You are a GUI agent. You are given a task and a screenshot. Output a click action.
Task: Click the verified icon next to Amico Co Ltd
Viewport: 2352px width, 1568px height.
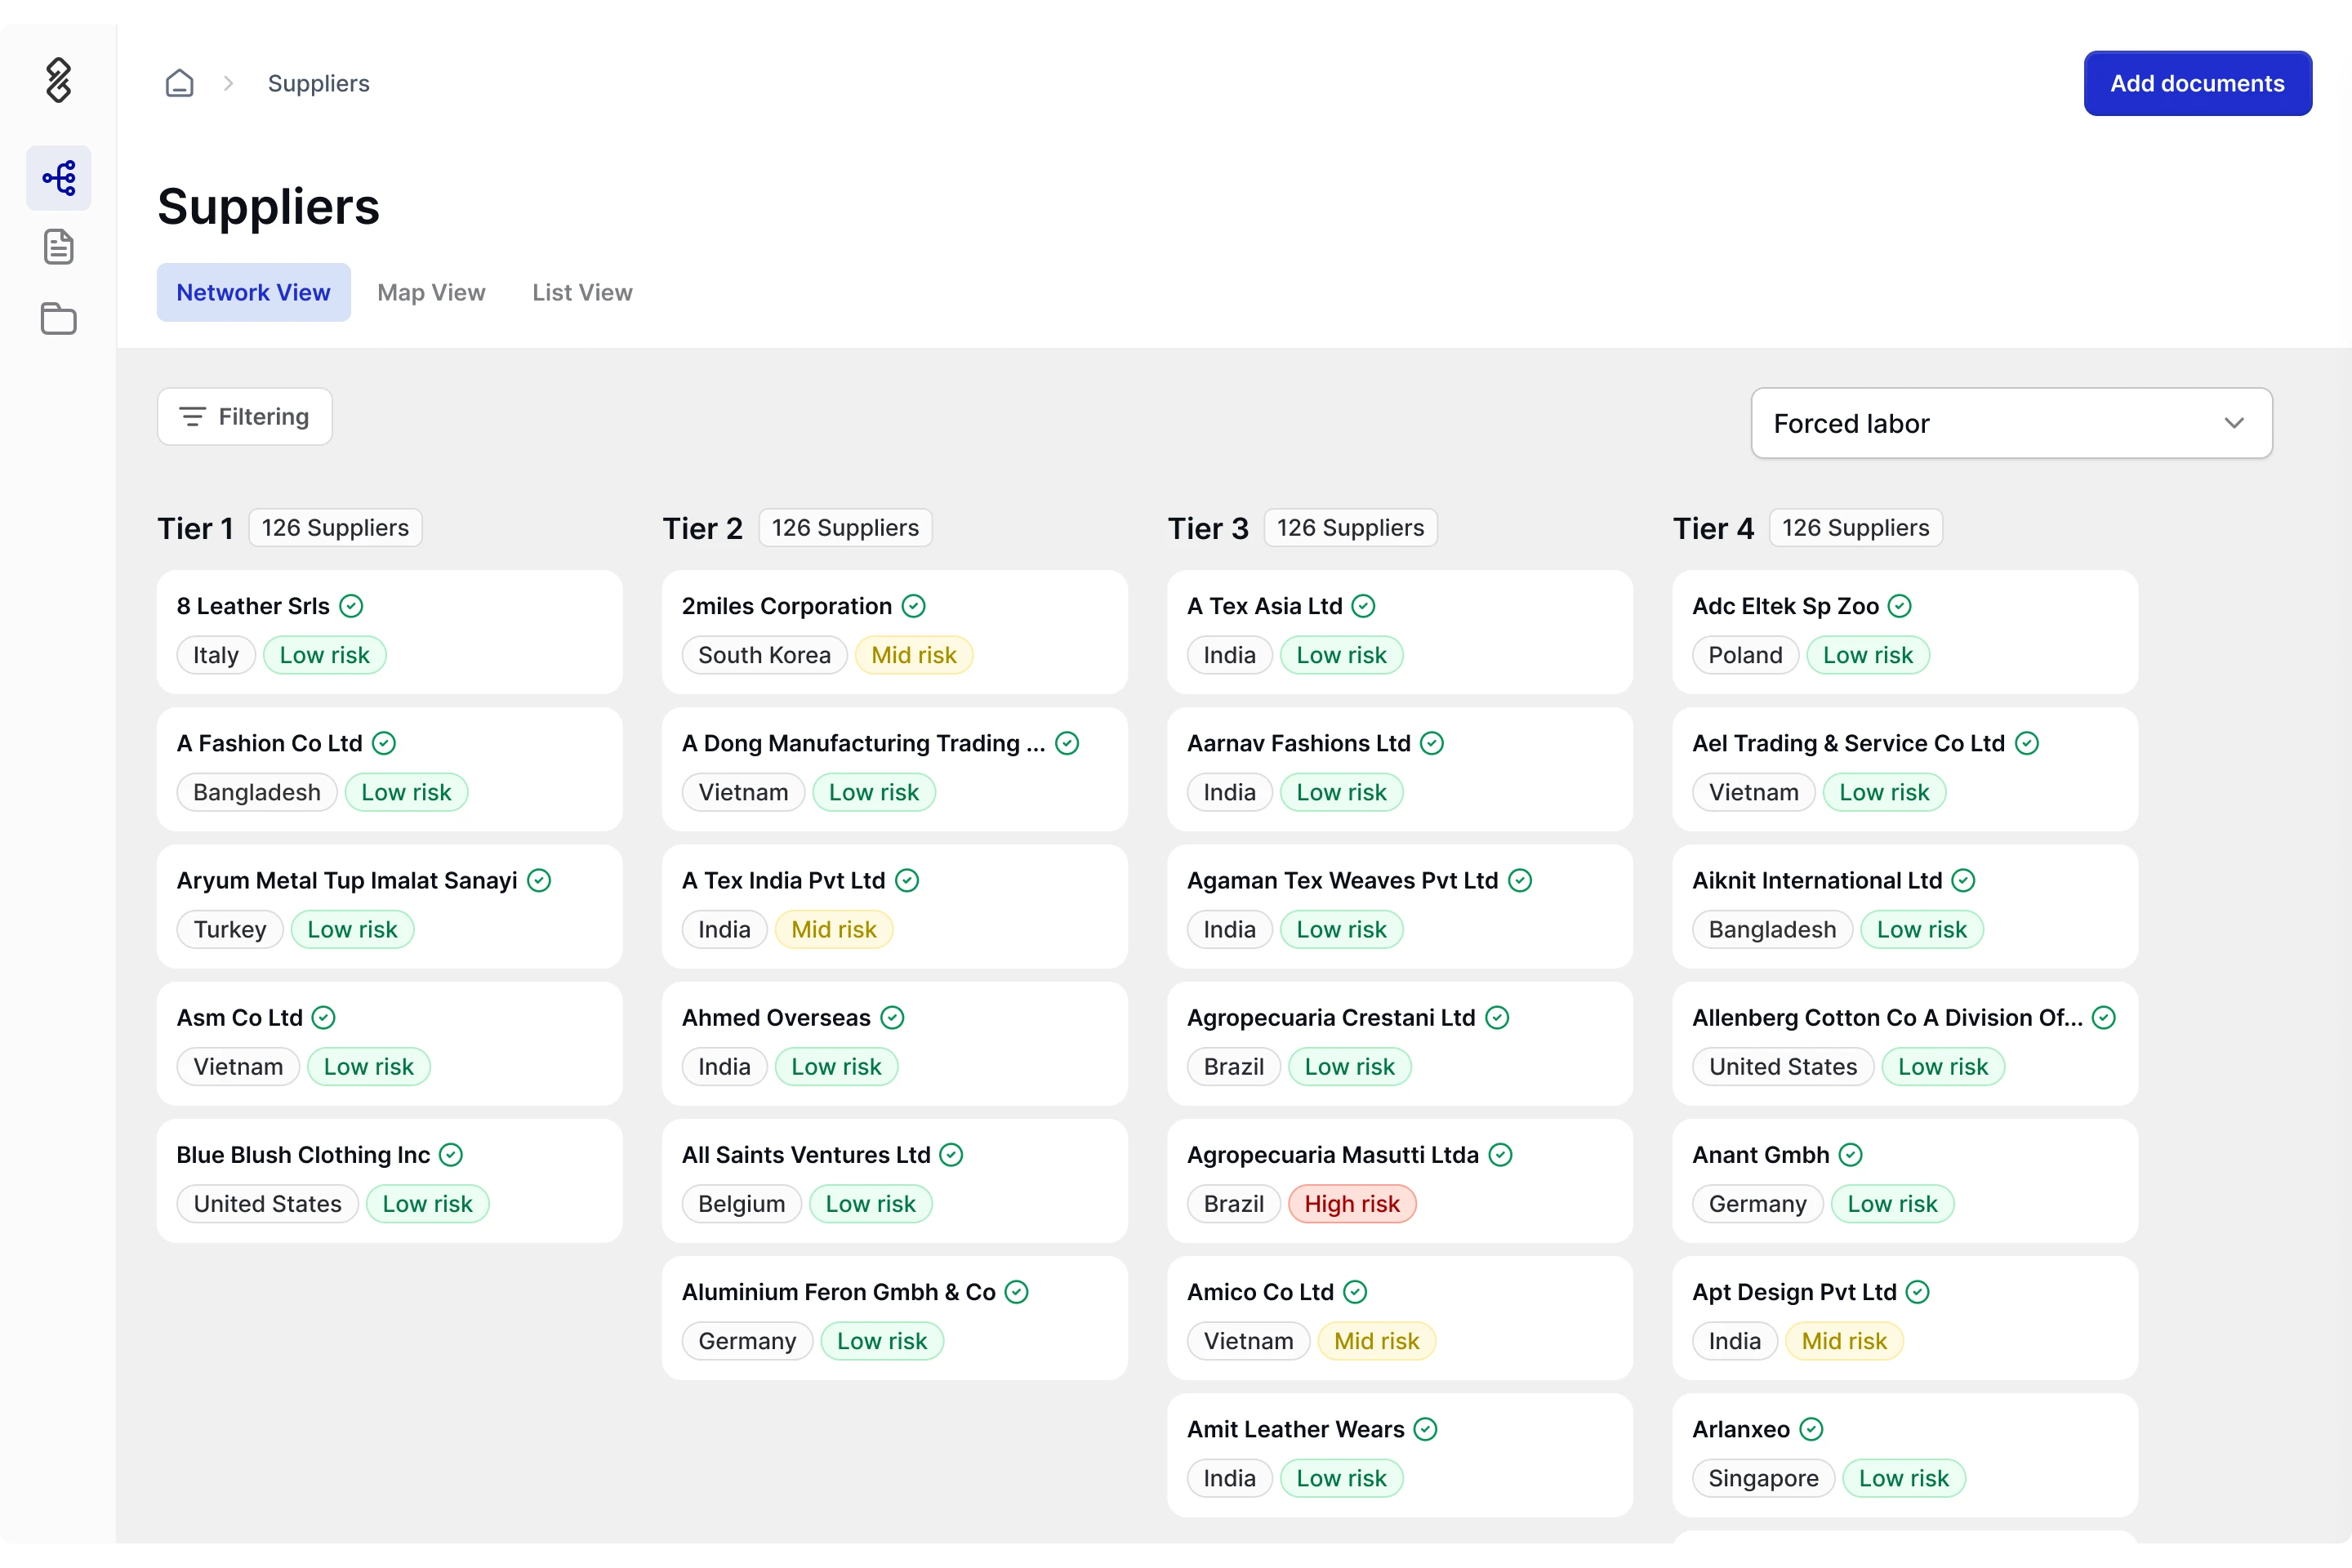1355,1292
